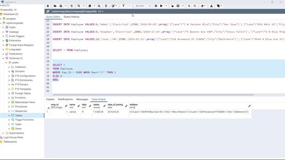Open the Explain results tab
This screenshot has height=160, width=285.
(x=50, y=99)
